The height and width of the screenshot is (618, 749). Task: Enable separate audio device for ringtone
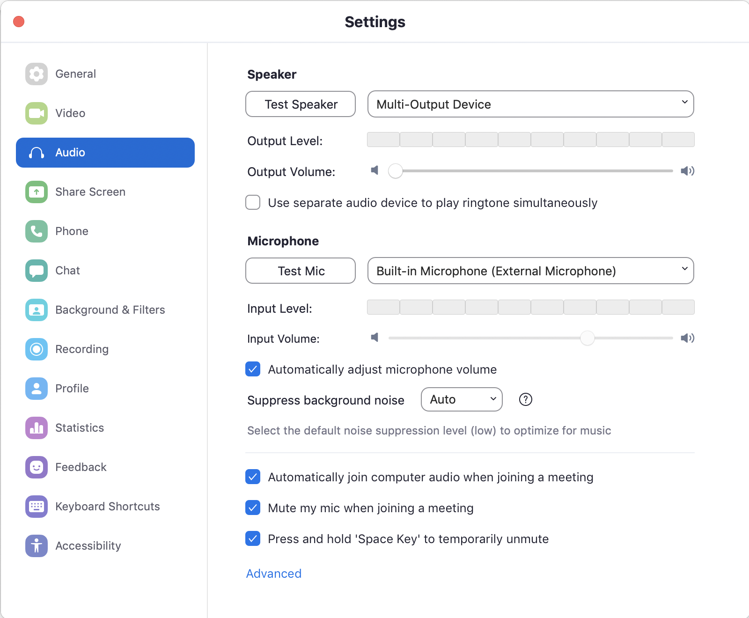point(253,203)
